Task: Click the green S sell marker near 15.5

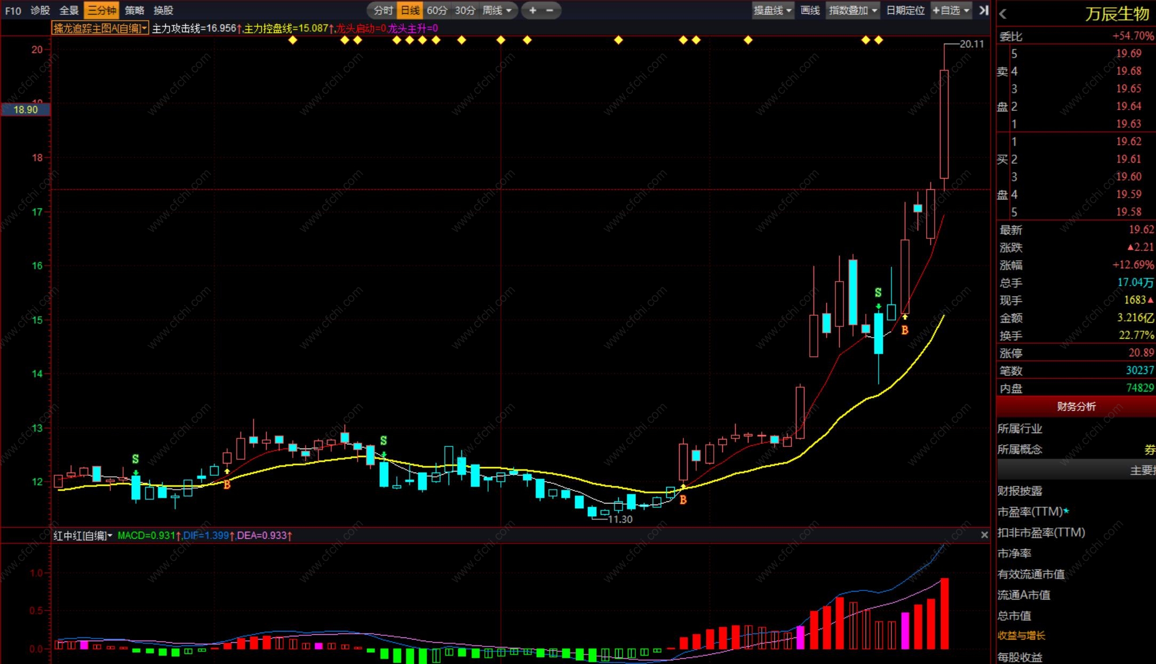Action: point(878,292)
